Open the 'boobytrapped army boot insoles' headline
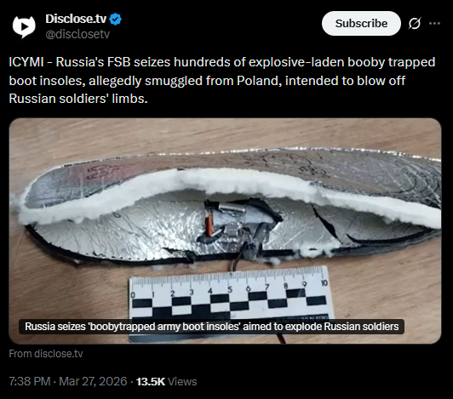Viewport: 453px width, 399px height. click(x=211, y=327)
